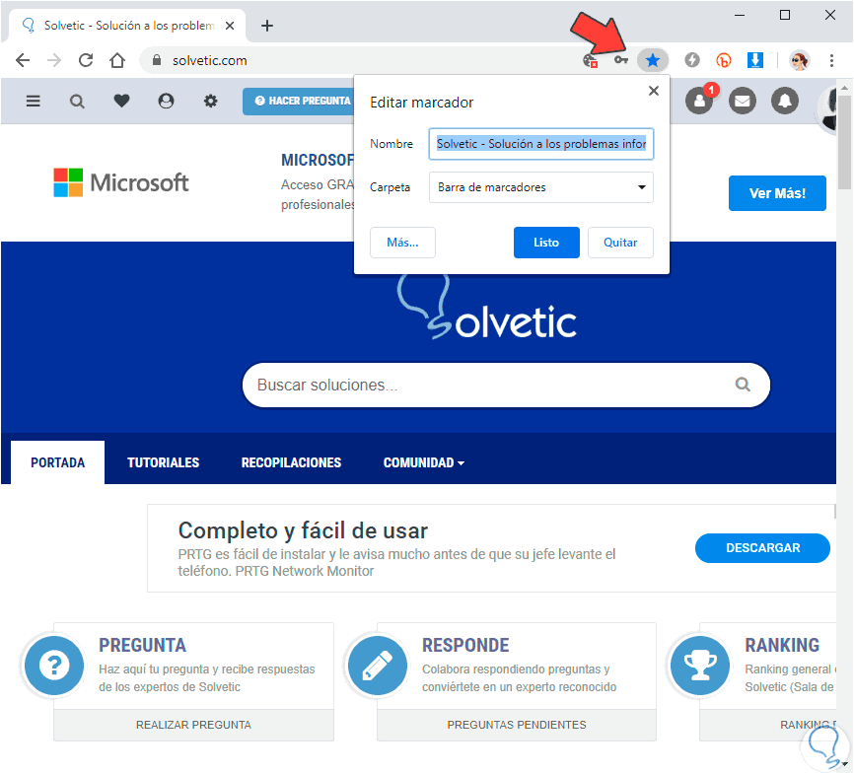Switch to the RECOPILACIONES tab
The image size is (854, 774).
pyautogui.click(x=291, y=462)
